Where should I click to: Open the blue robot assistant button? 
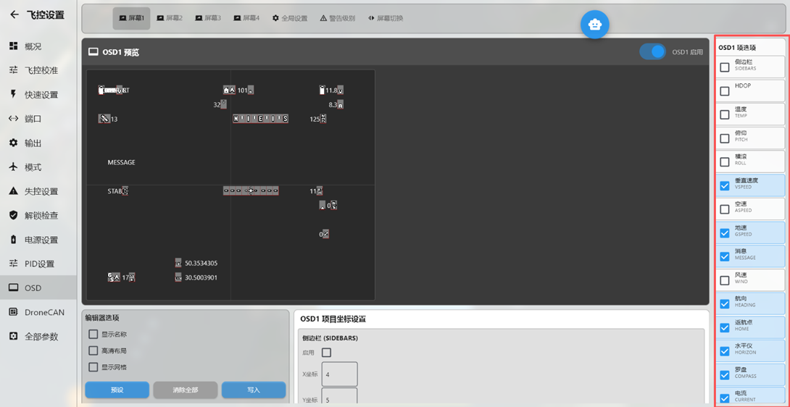[x=594, y=25]
